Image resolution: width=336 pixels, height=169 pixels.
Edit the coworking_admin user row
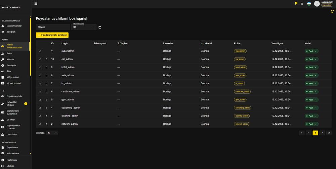pos(40,108)
